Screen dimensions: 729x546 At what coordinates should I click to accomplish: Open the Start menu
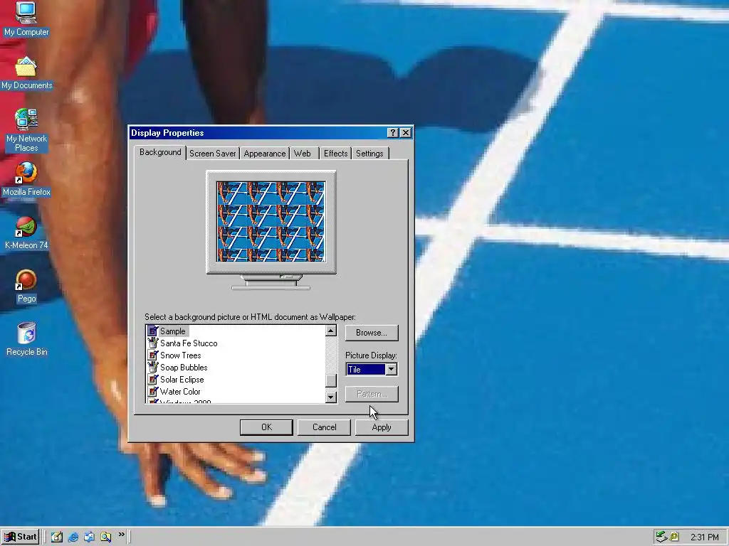click(20, 537)
